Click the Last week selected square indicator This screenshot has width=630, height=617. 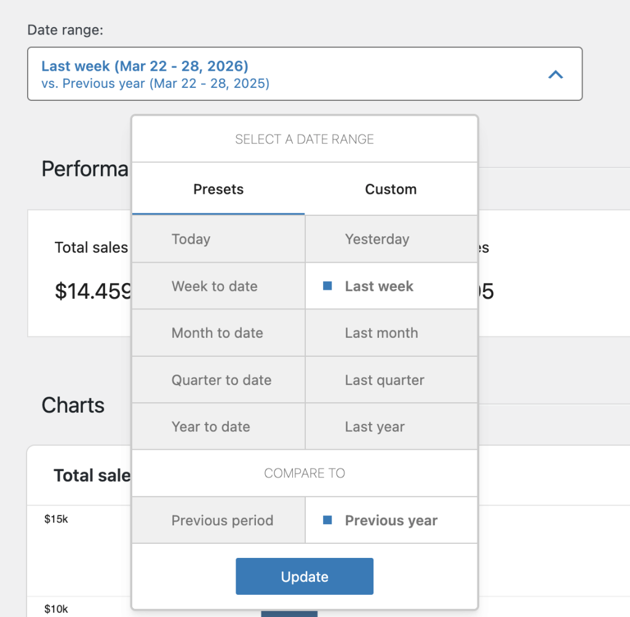(328, 286)
